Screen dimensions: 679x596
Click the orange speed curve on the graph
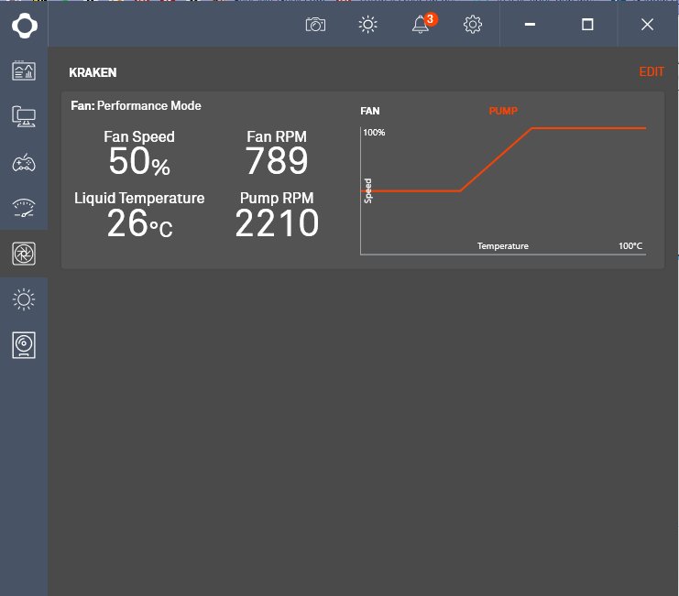click(x=496, y=159)
